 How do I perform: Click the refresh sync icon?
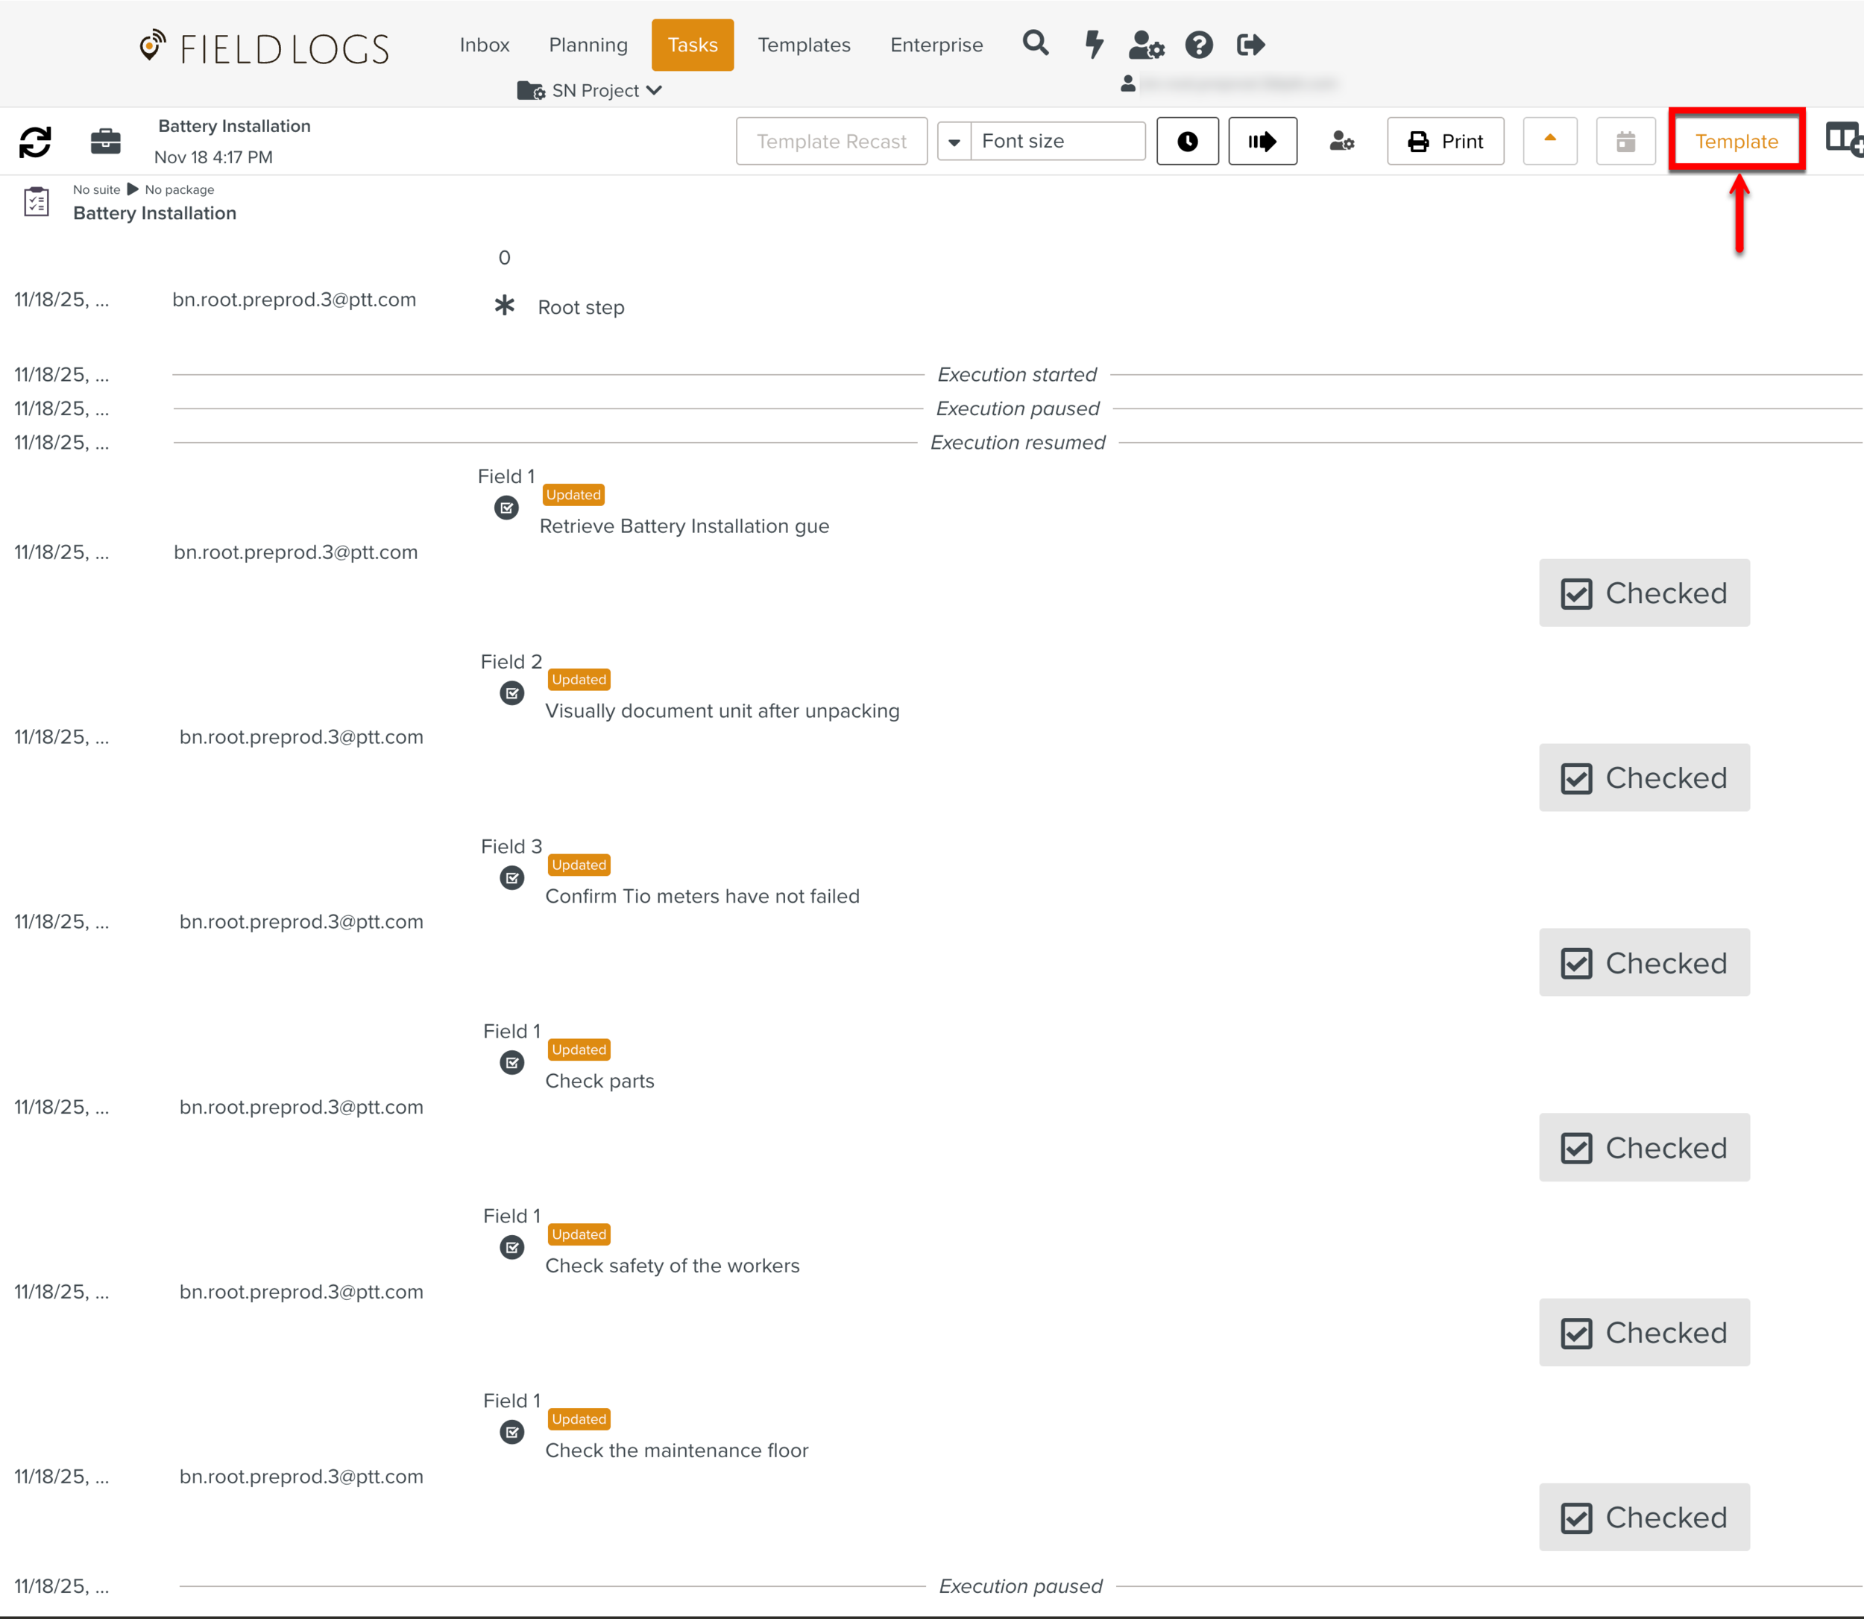pos(35,142)
